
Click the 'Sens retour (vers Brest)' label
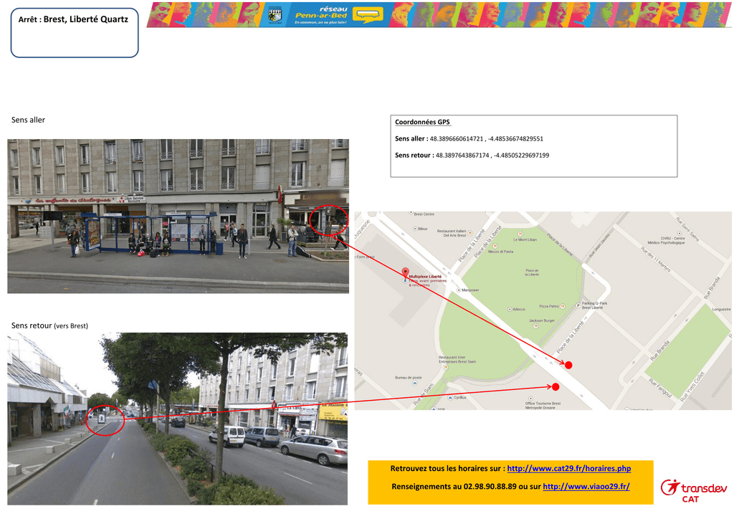click(49, 325)
